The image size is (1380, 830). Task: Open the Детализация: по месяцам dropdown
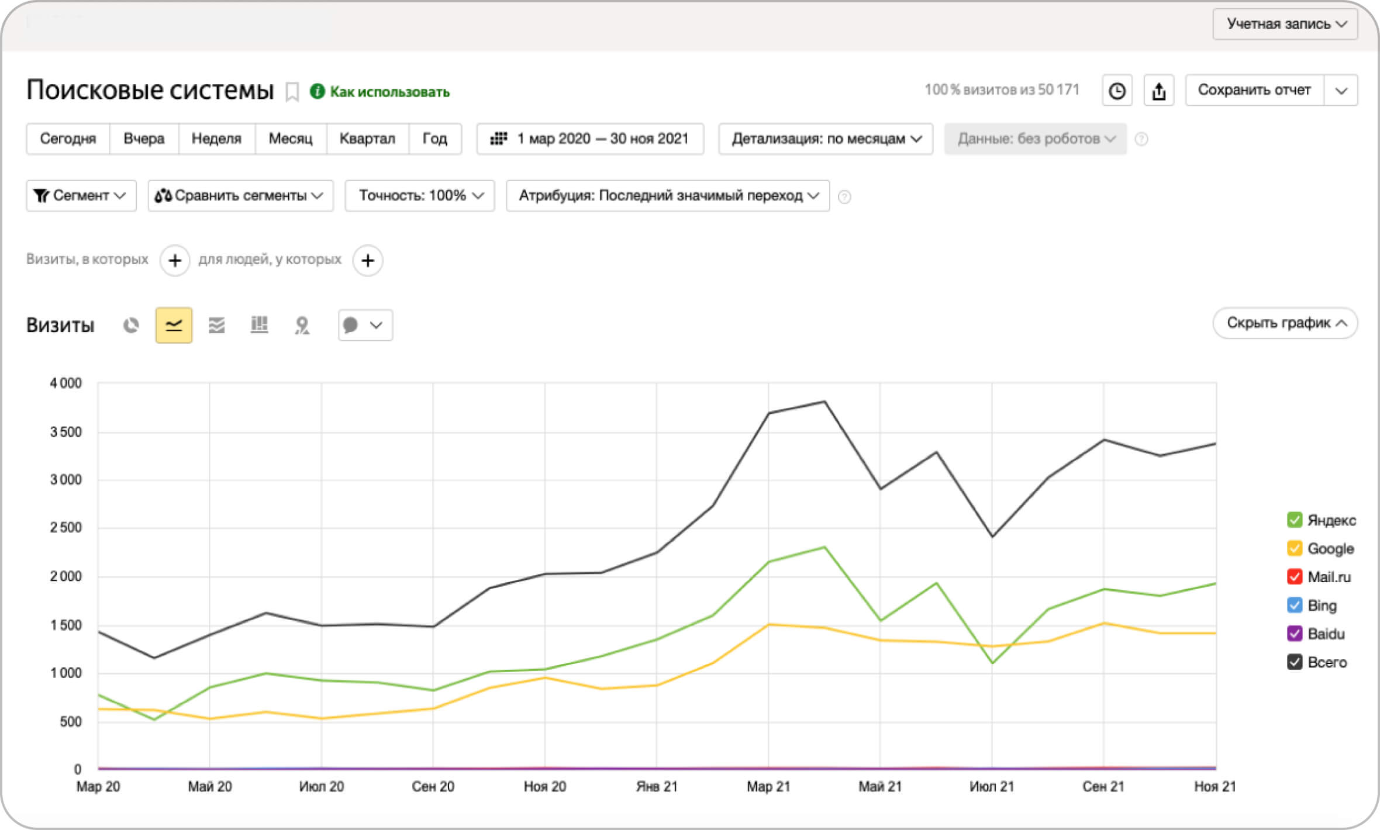point(825,139)
